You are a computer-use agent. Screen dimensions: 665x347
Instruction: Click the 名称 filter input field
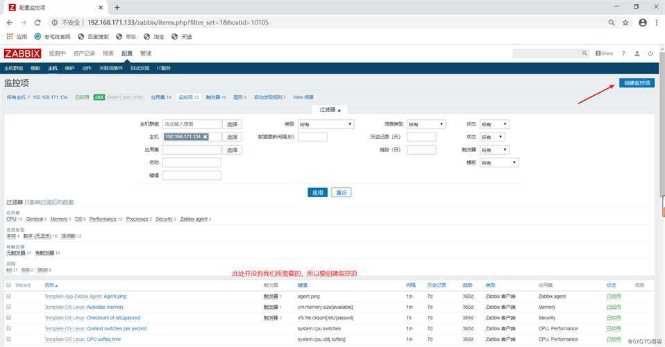click(x=192, y=162)
